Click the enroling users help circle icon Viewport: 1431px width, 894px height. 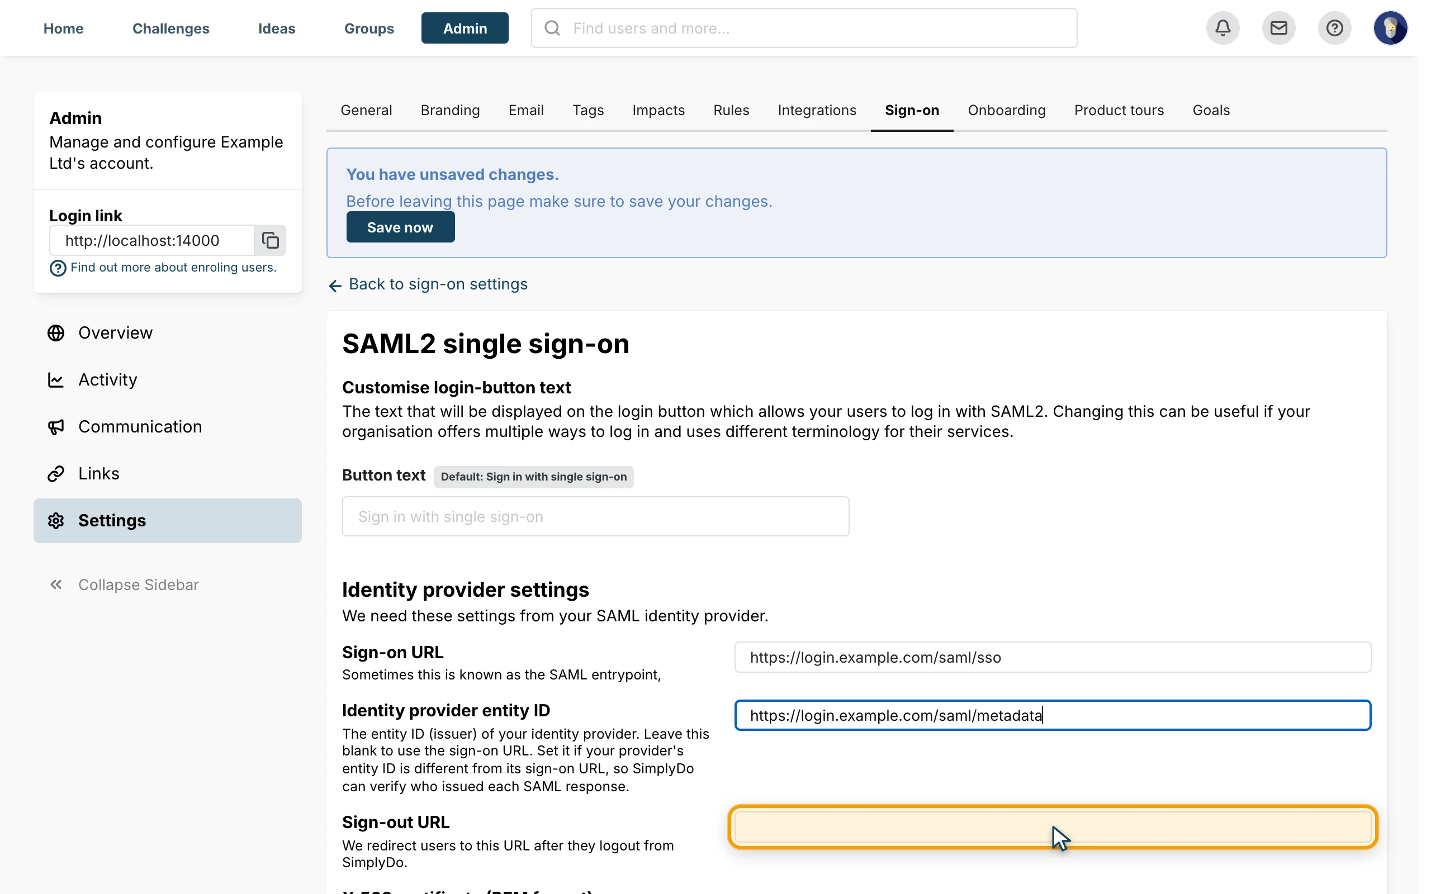(58, 268)
